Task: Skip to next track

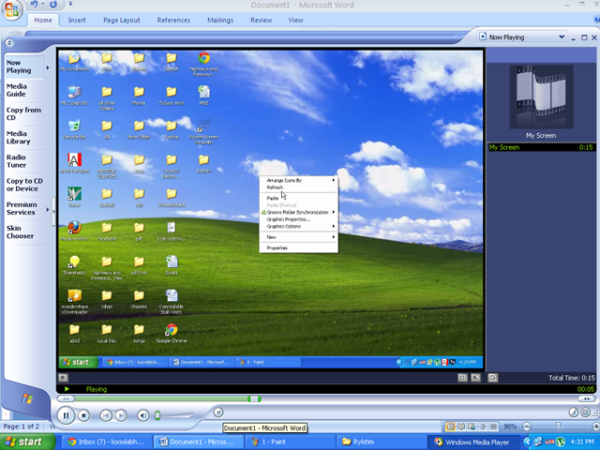Action: click(x=123, y=414)
